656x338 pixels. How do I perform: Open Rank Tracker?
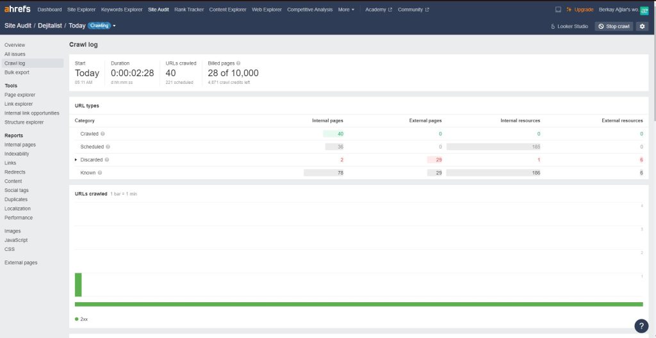click(189, 10)
